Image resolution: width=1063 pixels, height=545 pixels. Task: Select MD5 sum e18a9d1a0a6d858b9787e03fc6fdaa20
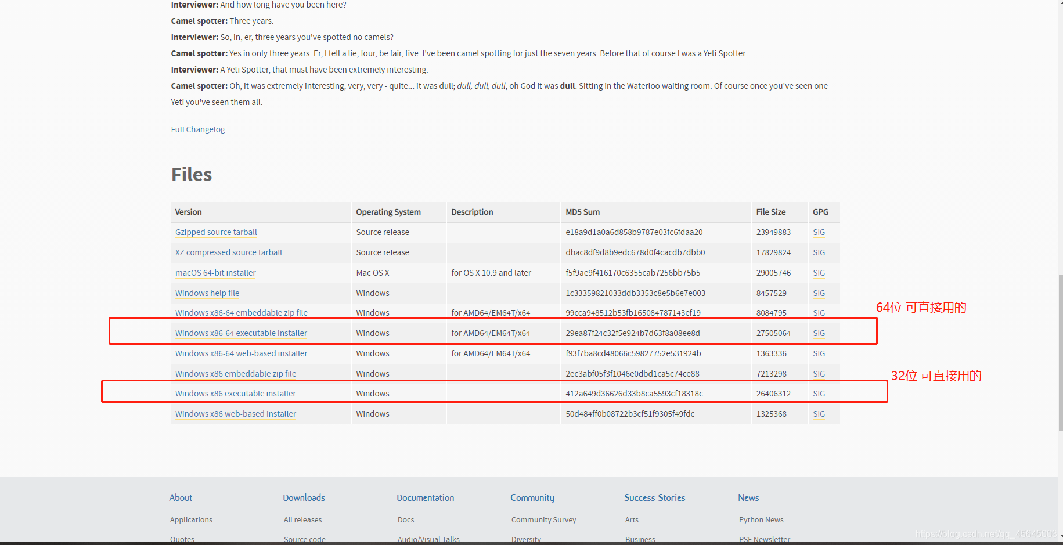[x=634, y=232]
